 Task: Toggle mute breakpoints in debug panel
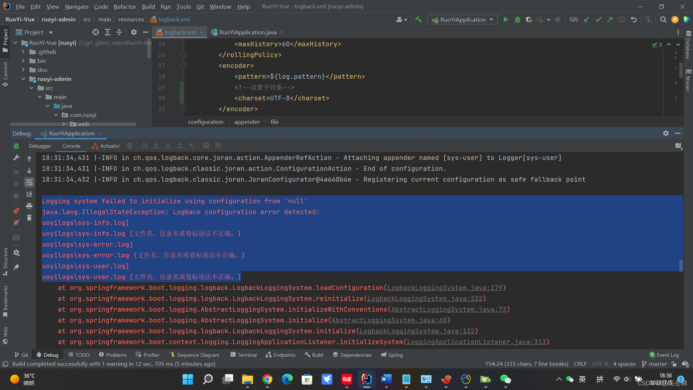[16, 222]
